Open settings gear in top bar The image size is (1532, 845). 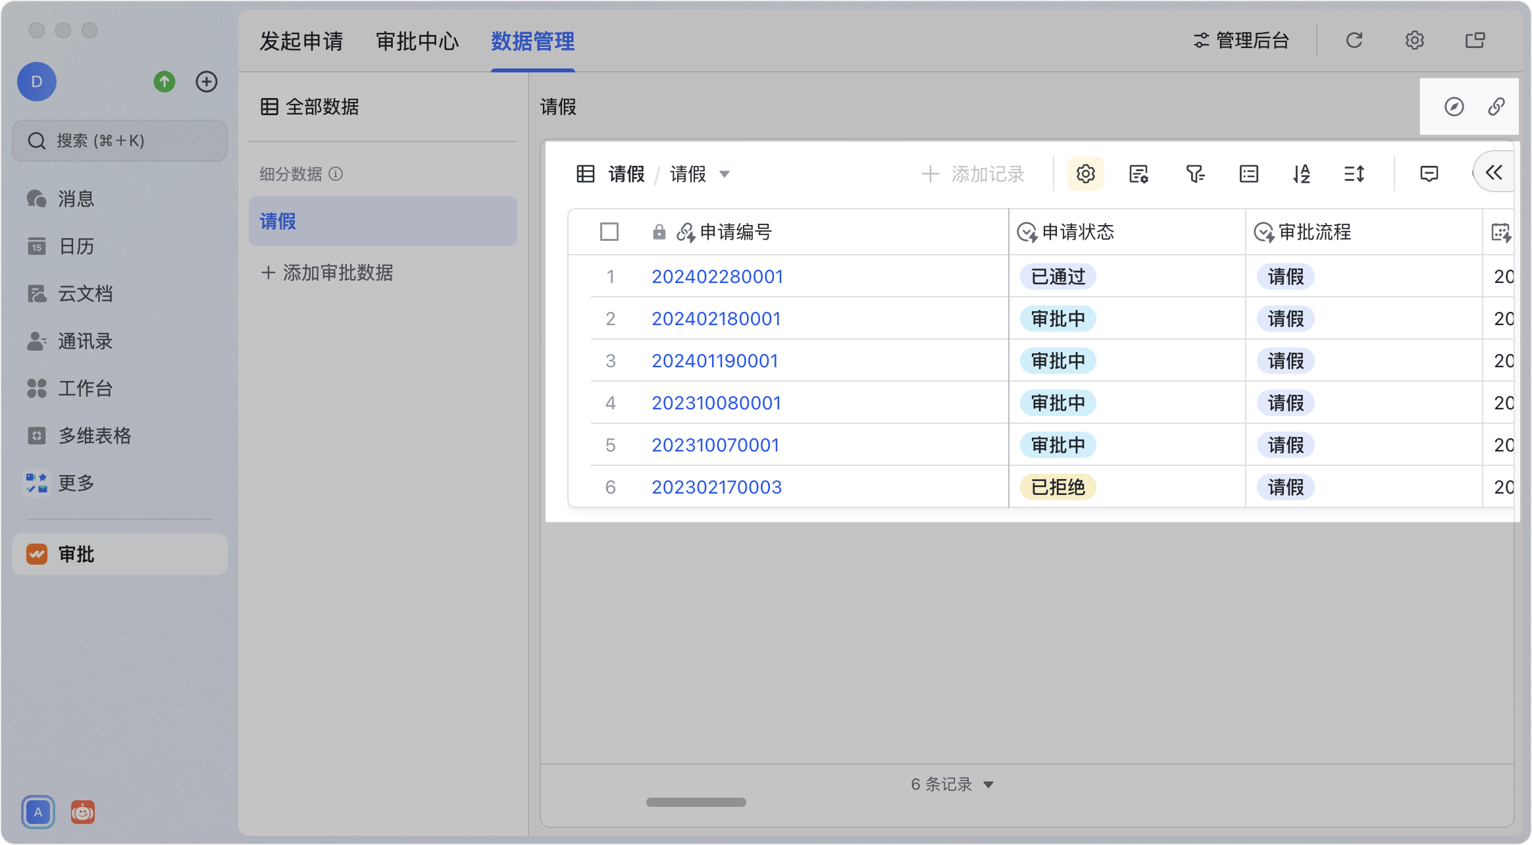(1414, 41)
